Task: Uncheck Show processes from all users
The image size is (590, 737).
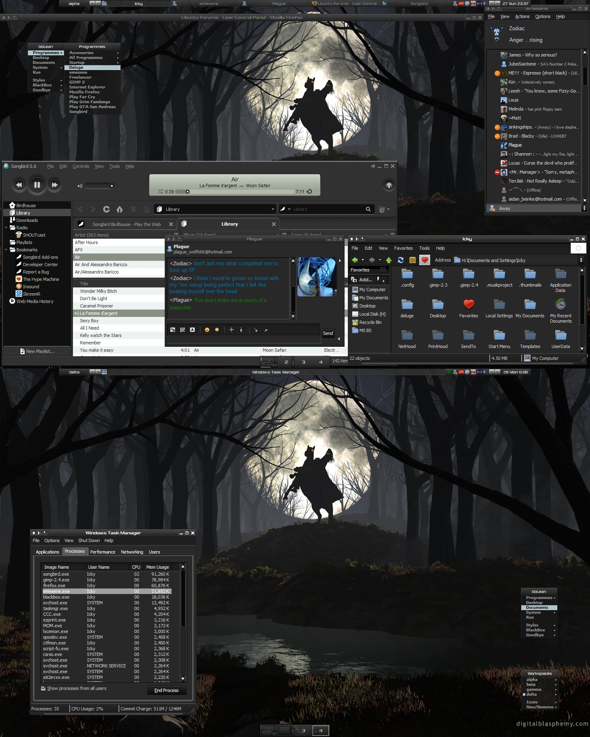Action: click(43, 688)
